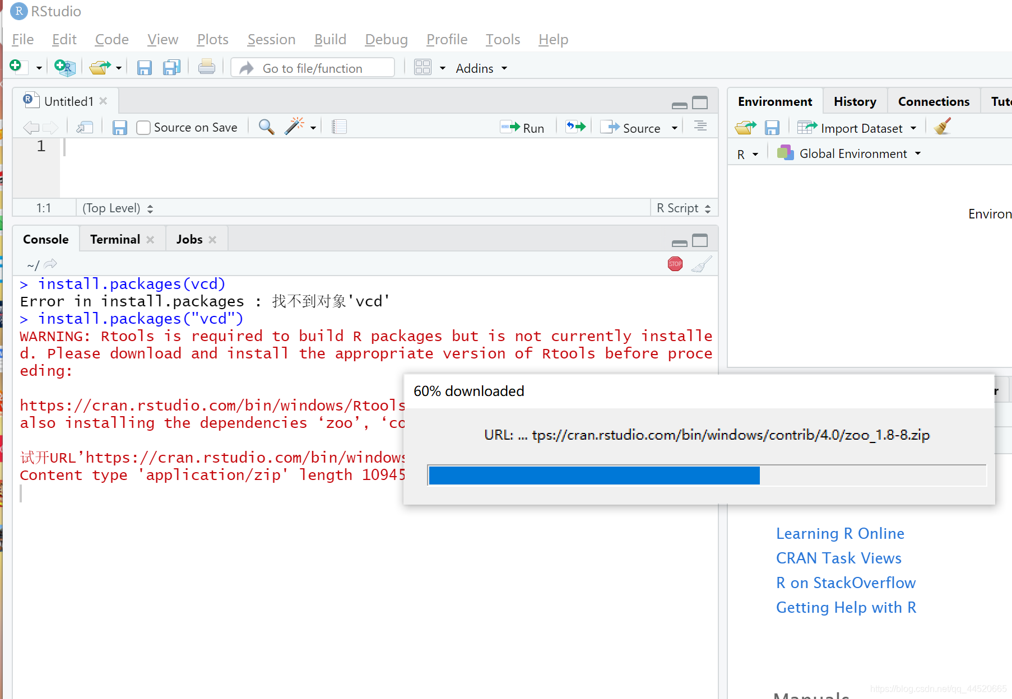Maximize the Console pane

click(x=700, y=241)
